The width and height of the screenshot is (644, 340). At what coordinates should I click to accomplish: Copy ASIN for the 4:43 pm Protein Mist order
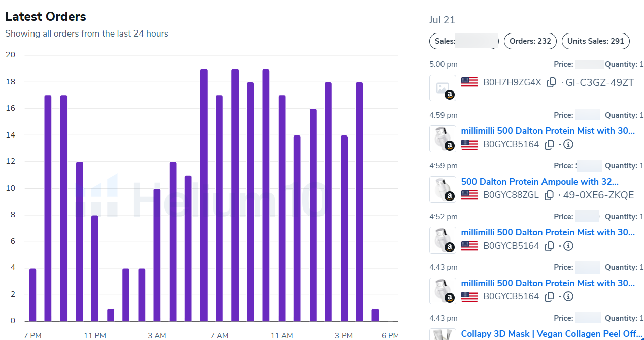[x=549, y=297]
